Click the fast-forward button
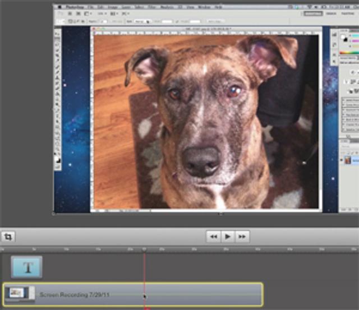The height and width of the screenshot is (310, 359). click(242, 237)
